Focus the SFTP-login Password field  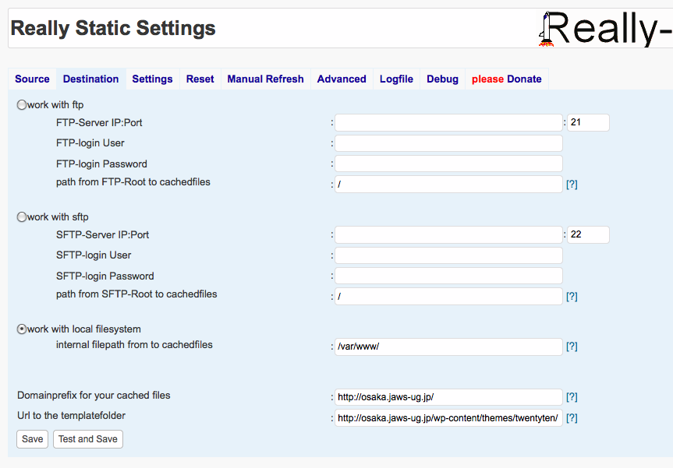448,276
